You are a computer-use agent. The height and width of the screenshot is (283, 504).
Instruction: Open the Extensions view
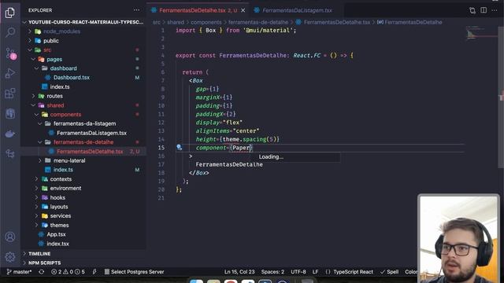click(10, 94)
